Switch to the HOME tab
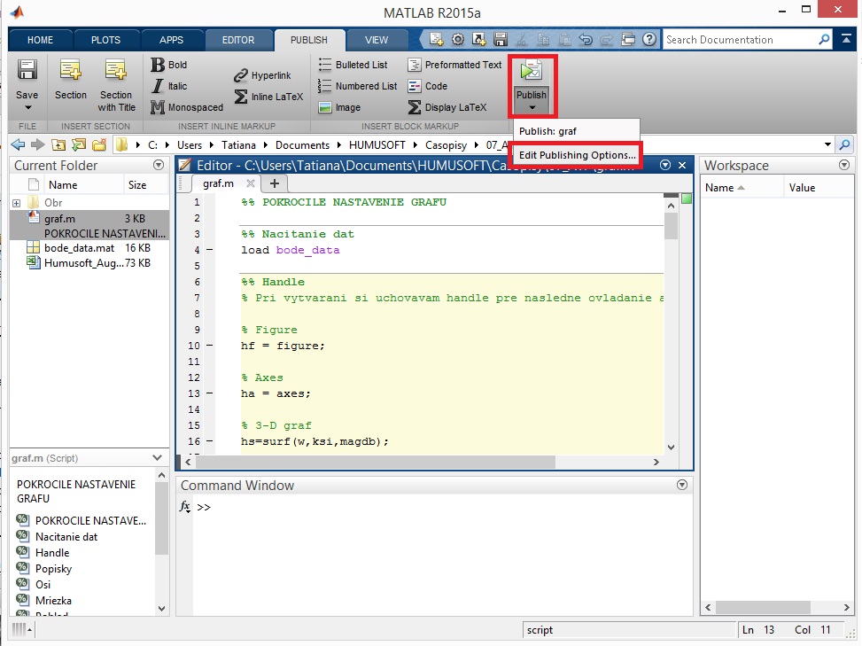The width and height of the screenshot is (862, 646). tap(40, 40)
